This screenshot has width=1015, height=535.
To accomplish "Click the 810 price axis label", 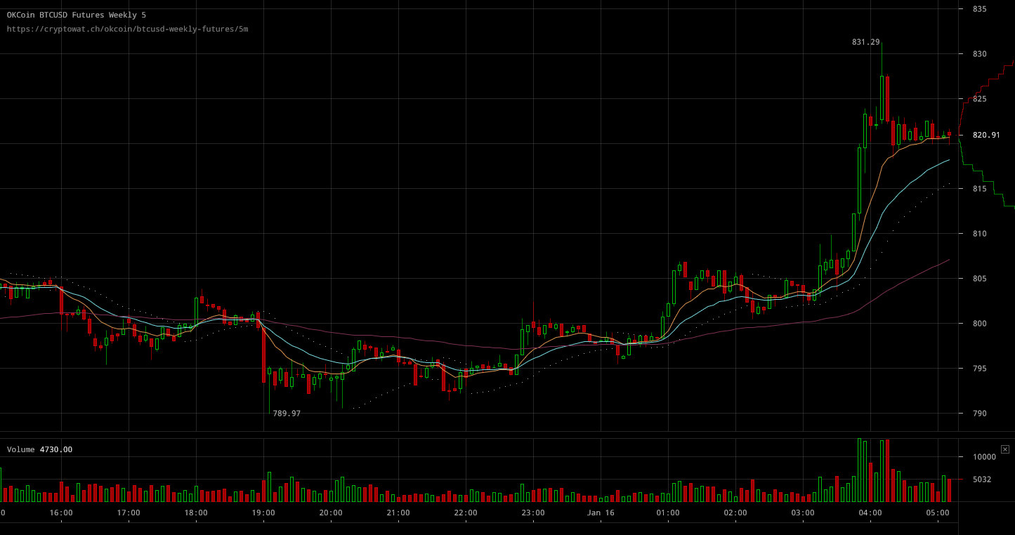I will [980, 234].
